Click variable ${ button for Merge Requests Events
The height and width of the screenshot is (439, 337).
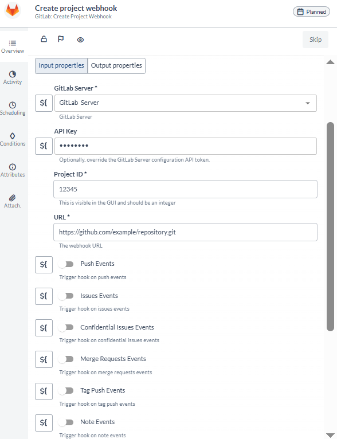click(x=44, y=359)
